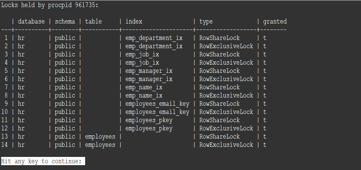Viewport: 361px width, 170px height.
Task: Select the 'database' column header
Action: [31, 21]
